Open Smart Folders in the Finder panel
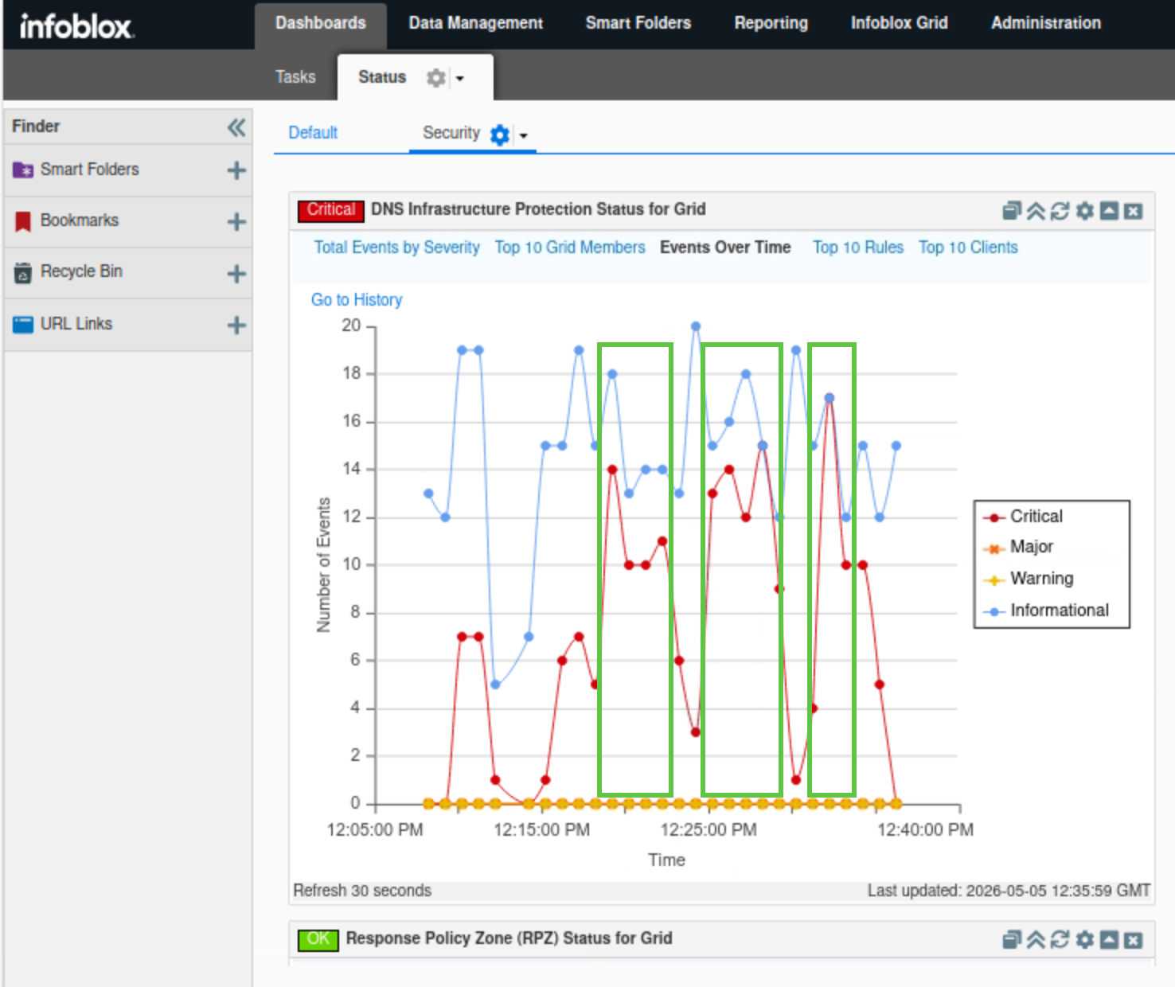 [90, 170]
